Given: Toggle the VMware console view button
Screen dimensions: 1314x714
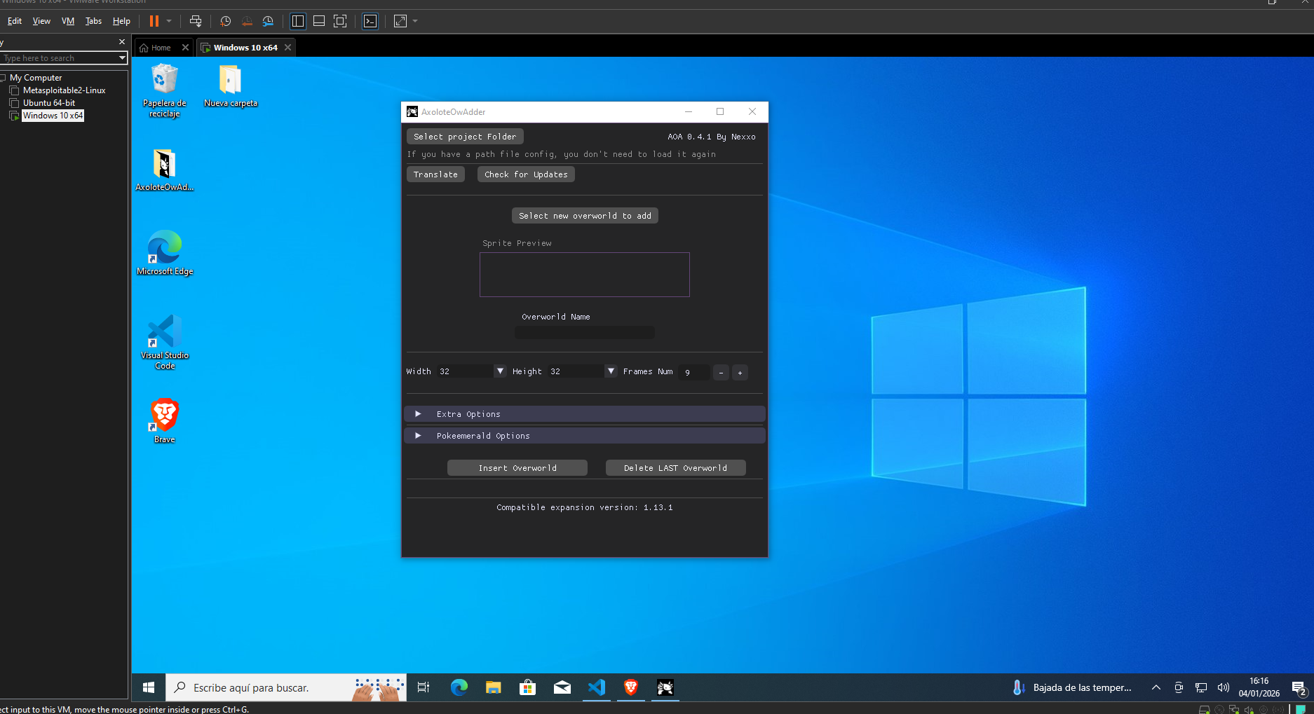Looking at the screenshot, I should tap(370, 21).
